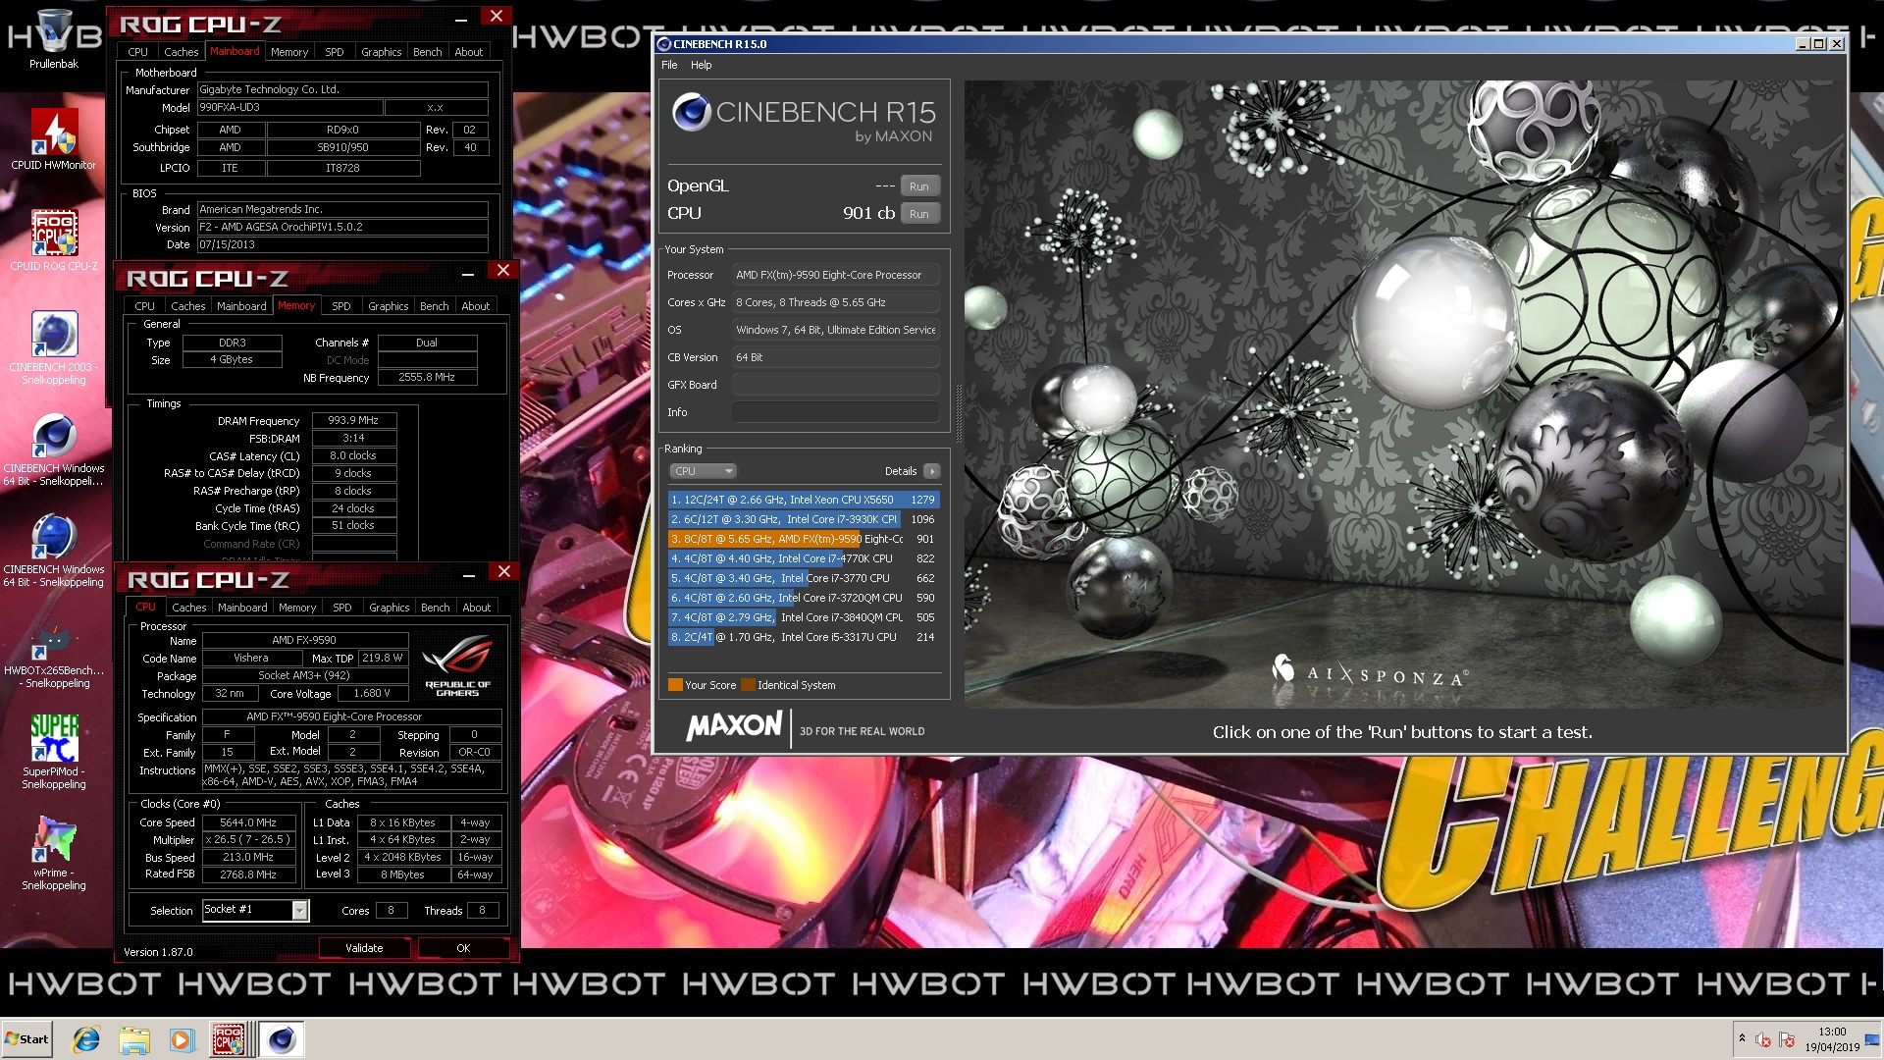Click the action center flag tray icon
1884x1060 pixels.
[1787, 1039]
